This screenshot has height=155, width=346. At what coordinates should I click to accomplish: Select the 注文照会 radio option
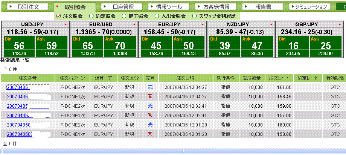pos(58,16)
